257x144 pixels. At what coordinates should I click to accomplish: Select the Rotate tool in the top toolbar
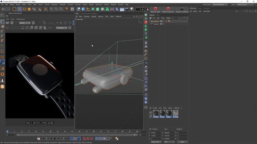coord(24,9)
